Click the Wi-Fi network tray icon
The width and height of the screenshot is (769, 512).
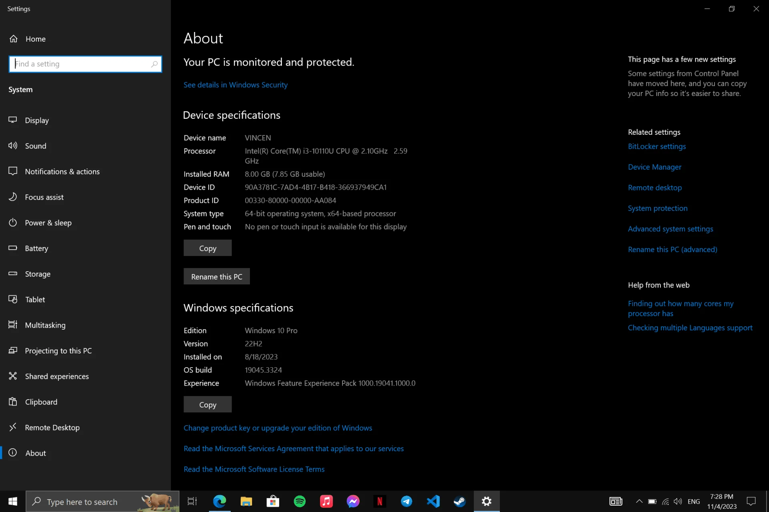665,502
